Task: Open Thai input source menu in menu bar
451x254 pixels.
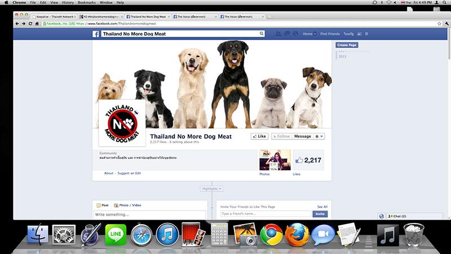Action: point(406,2)
